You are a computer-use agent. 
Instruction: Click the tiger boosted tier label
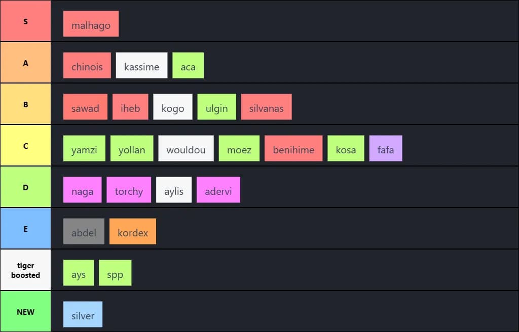pos(25,270)
